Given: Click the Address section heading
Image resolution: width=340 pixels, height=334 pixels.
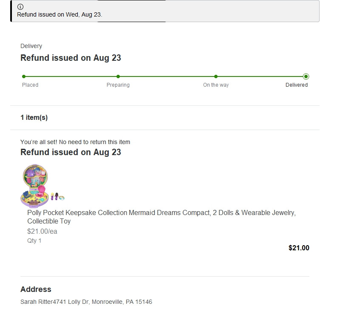Looking at the screenshot, I should tap(36, 289).
